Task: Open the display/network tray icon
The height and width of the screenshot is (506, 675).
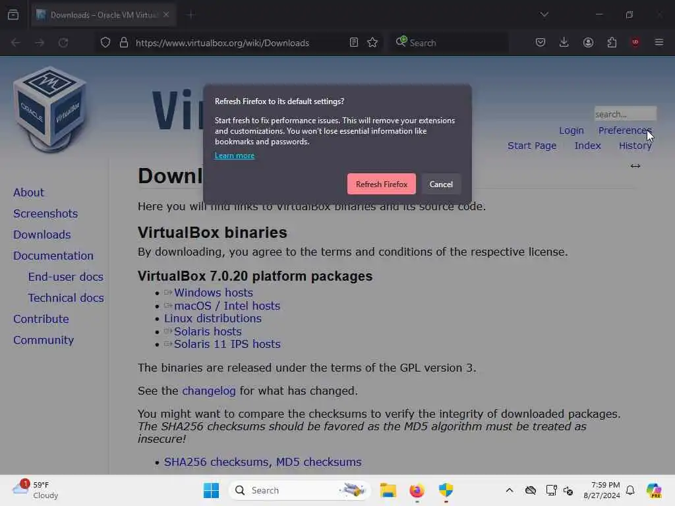Action: (x=551, y=490)
